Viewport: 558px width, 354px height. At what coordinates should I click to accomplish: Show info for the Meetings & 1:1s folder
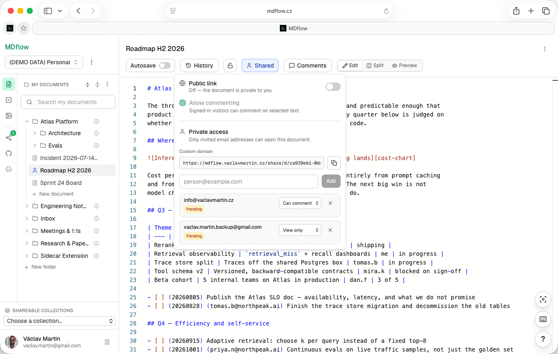tap(96, 231)
